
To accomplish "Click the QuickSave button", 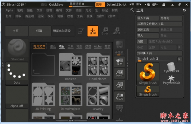I will [56, 4].
